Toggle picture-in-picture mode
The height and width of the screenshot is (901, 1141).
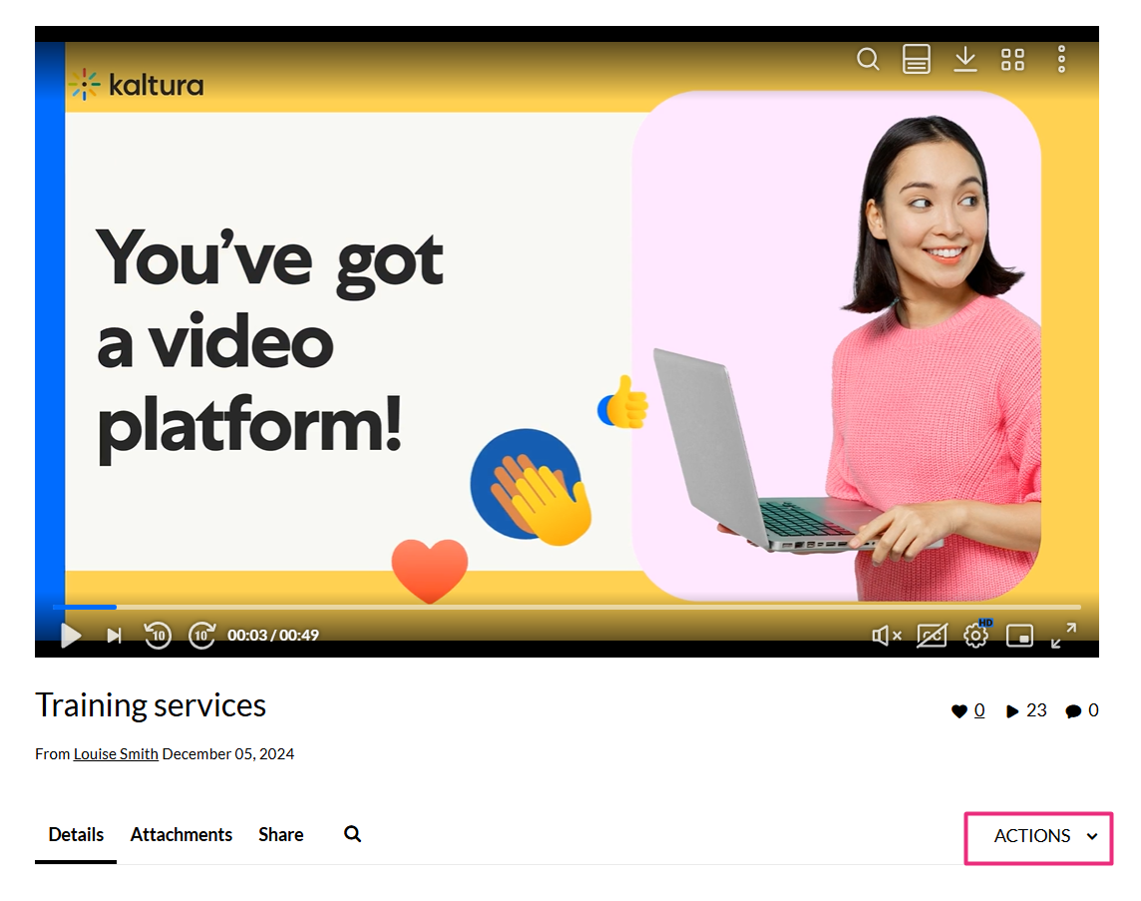coord(1019,636)
